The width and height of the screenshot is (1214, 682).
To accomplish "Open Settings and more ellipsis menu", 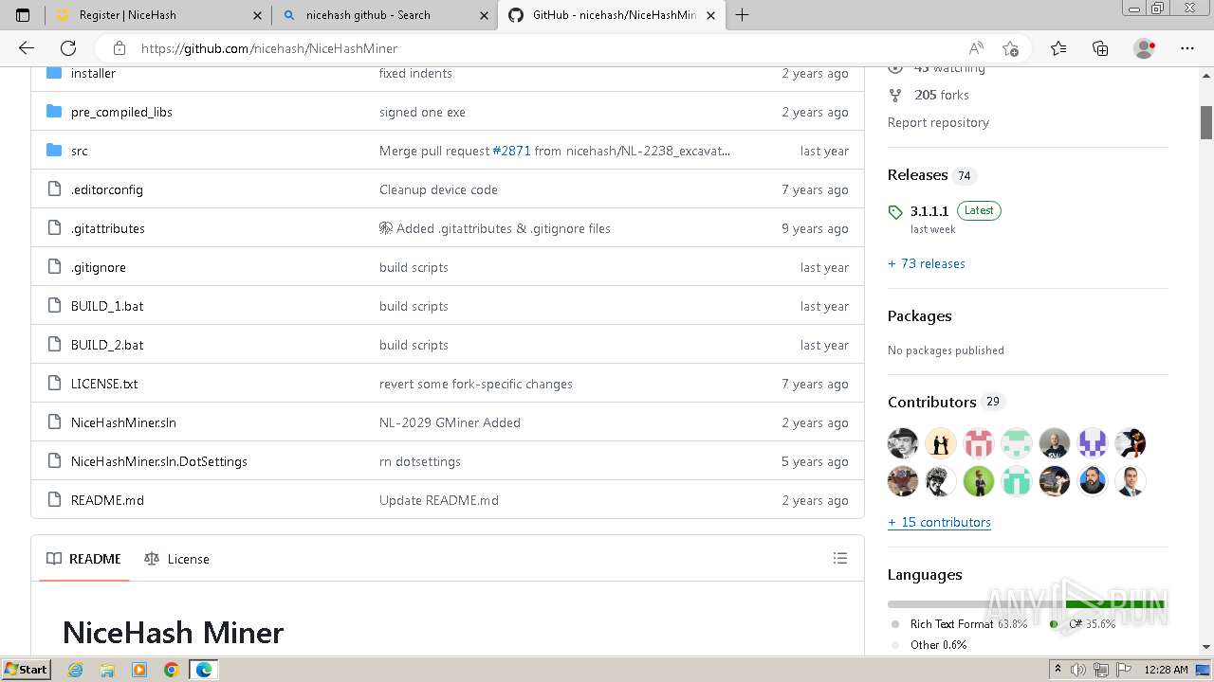I will pyautogui.click(x=1187, y=48).
